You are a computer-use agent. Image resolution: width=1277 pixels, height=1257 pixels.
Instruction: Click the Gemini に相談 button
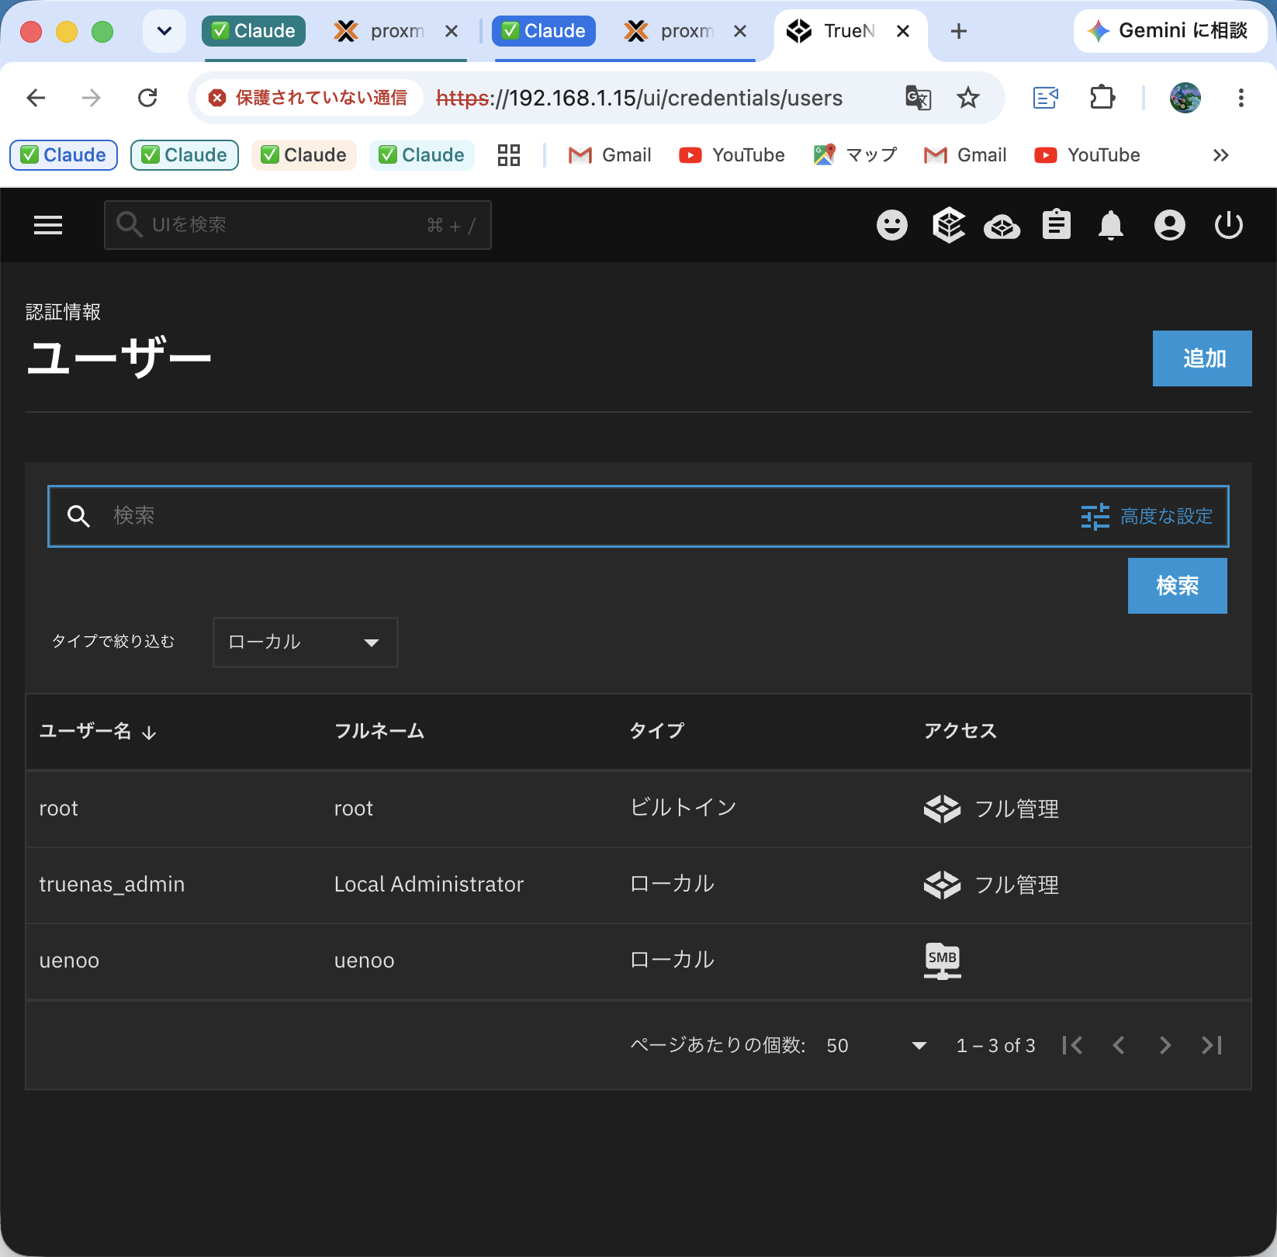(x=1171, y=31)
